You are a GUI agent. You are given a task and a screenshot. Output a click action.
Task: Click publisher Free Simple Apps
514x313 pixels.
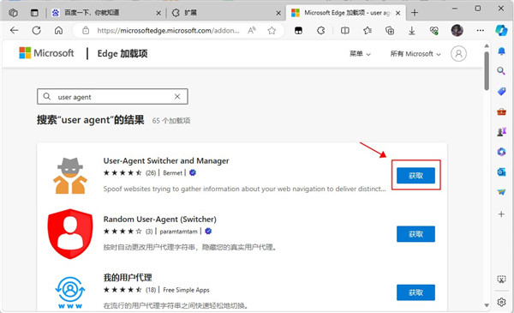coord(186,290)
